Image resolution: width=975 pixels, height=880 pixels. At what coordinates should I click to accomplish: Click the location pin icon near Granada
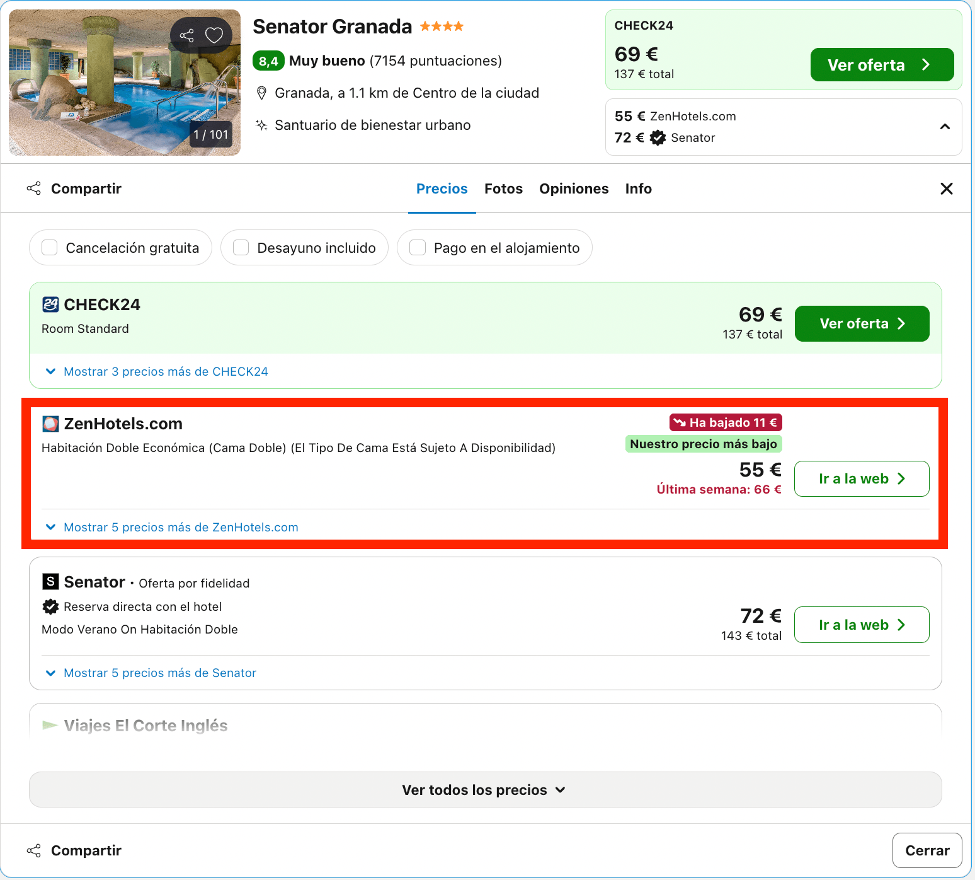tap(262, 93)
